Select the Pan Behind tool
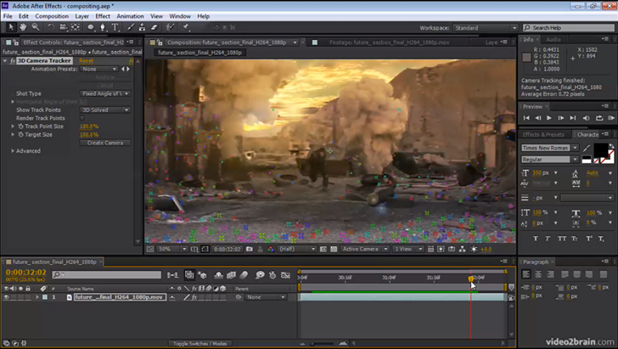 pyautogui.click(x=76, y=27)
